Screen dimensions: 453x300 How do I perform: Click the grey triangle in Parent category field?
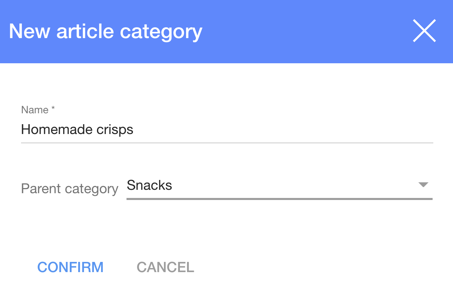pyautogui.click(x=423, y=185)
